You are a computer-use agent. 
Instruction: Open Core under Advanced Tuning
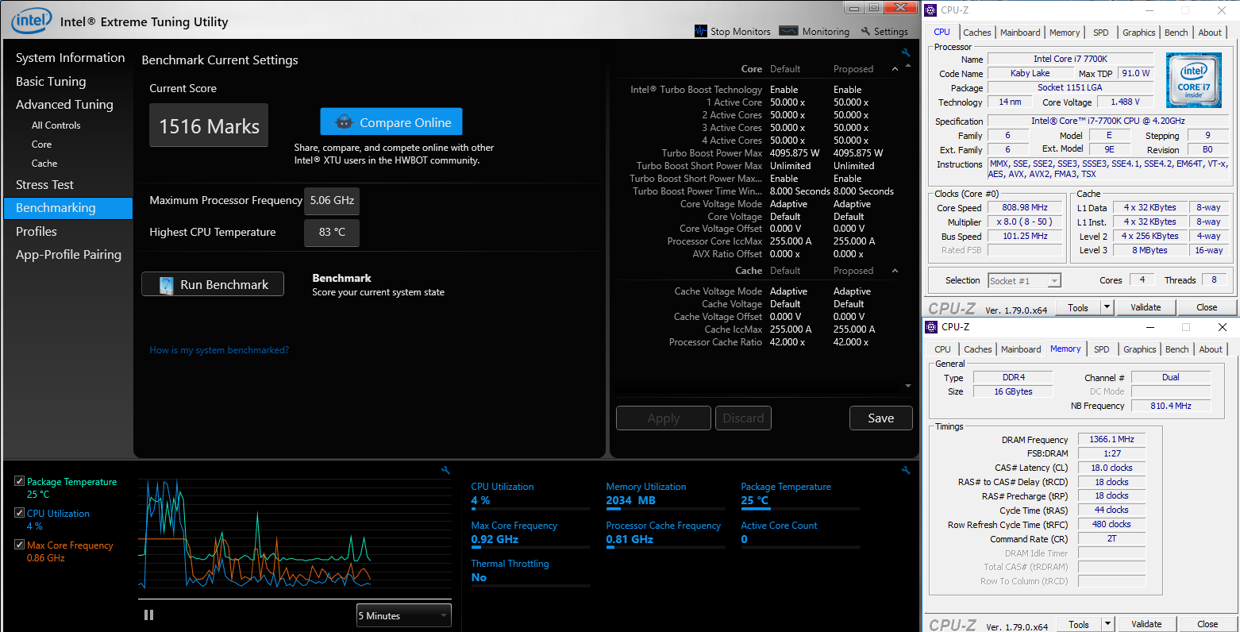click(x=41, y=144)
